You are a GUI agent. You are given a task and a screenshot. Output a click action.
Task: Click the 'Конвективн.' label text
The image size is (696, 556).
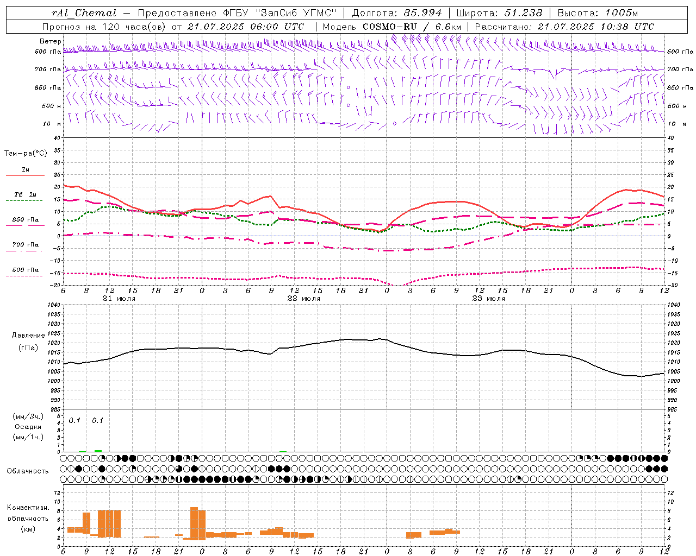(x=28, y=508)
